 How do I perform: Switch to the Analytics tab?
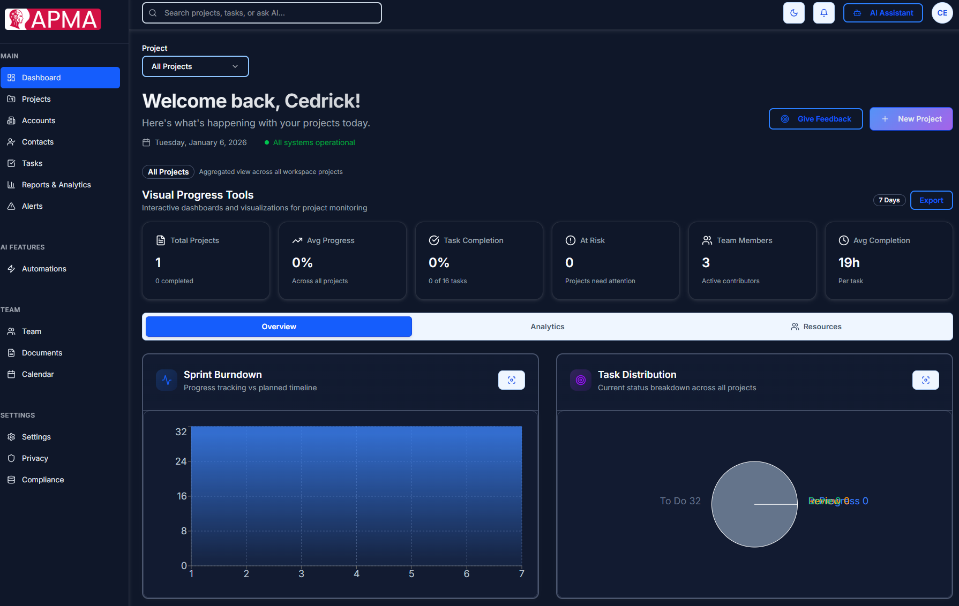pos(547,326)
